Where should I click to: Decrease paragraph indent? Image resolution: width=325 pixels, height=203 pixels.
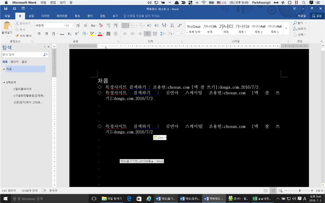click(149, 25)
